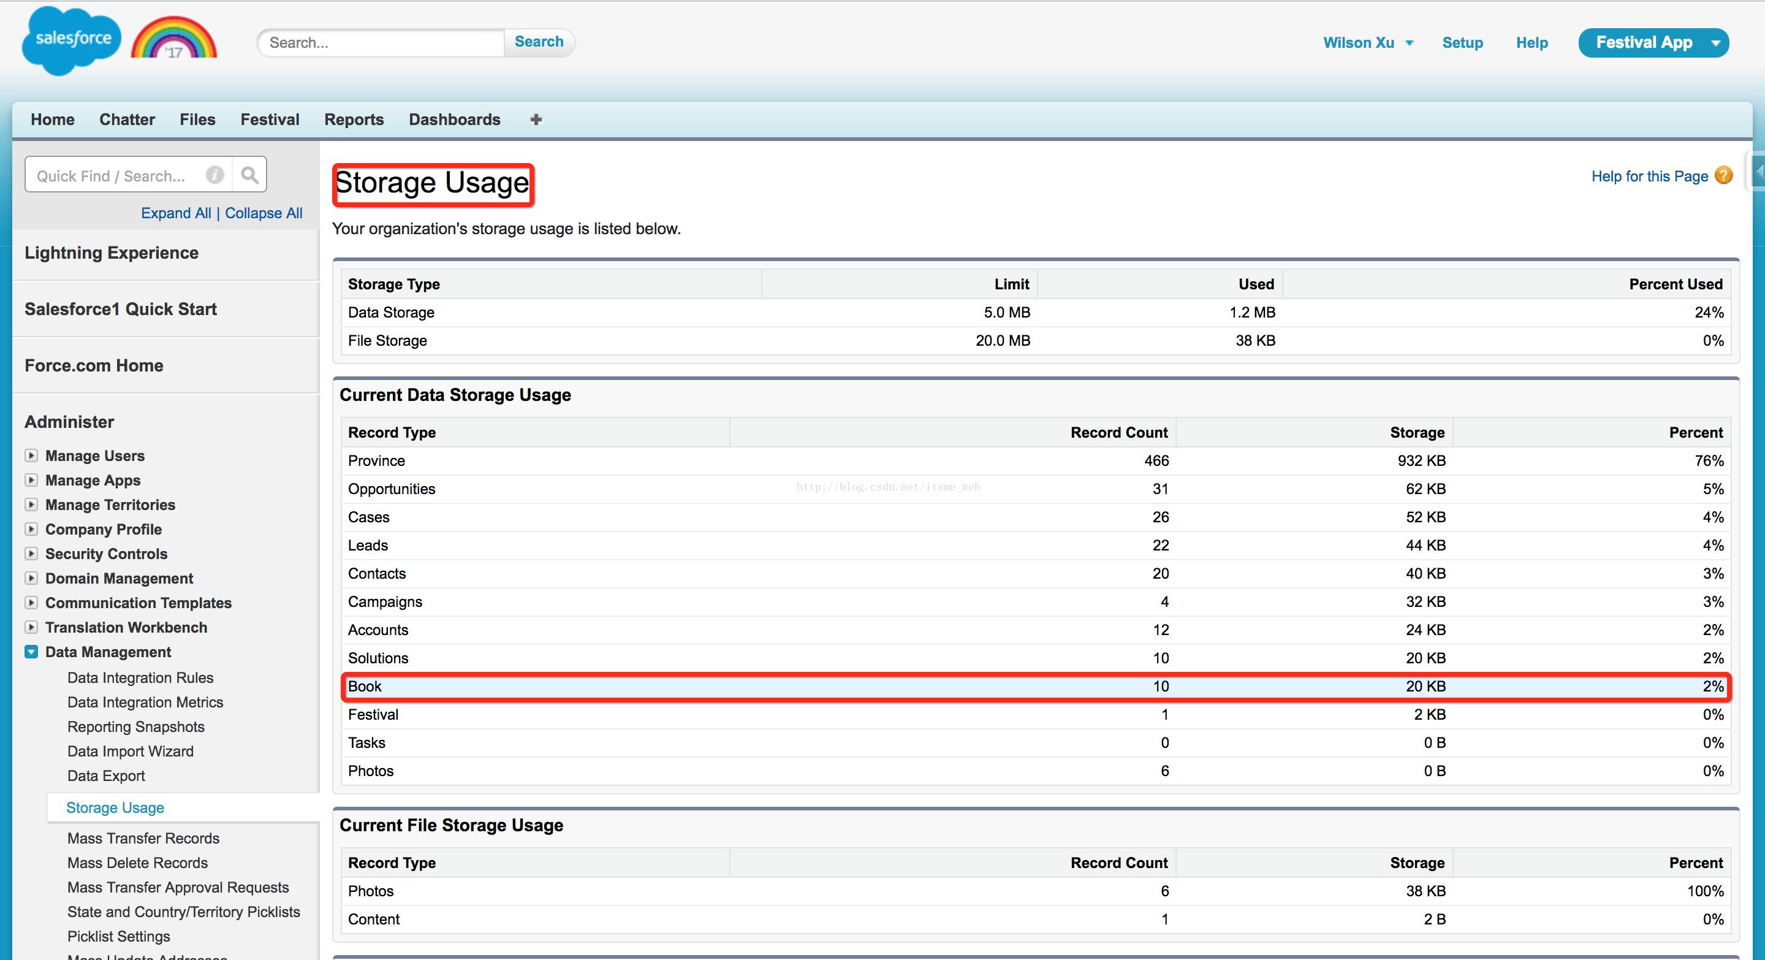This screenshot has height=960, width=1765.
Task: Click the Expand All link
Action: [x=175, y=213]
